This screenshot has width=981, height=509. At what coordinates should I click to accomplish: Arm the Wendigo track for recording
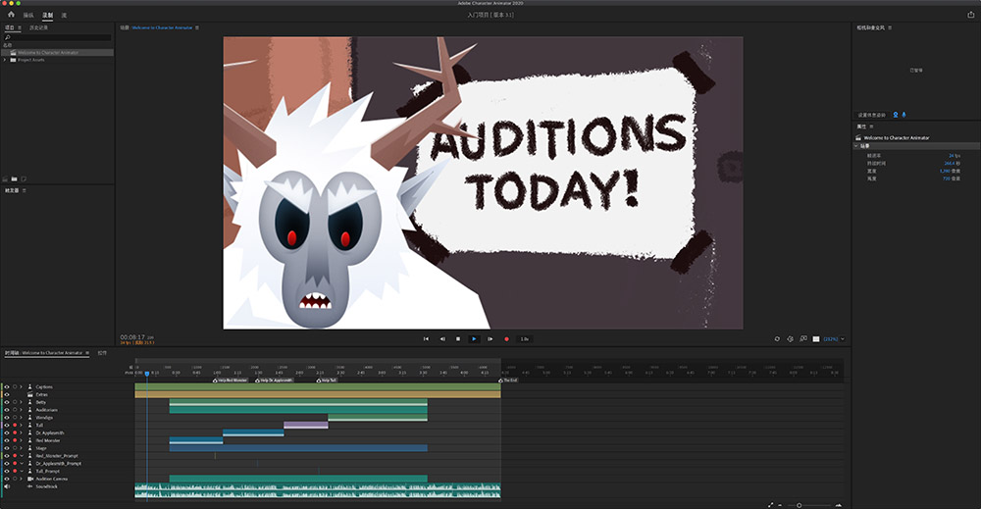click(15, 418)
